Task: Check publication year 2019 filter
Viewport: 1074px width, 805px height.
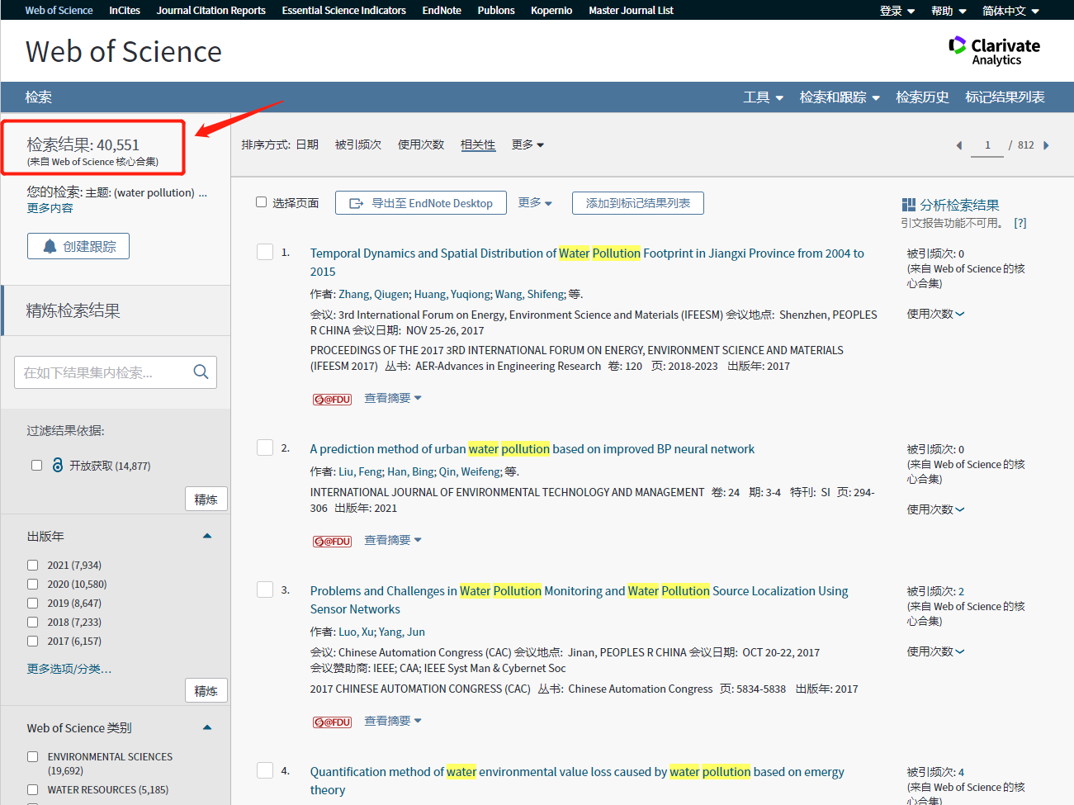Action: [x=33, y=603]
